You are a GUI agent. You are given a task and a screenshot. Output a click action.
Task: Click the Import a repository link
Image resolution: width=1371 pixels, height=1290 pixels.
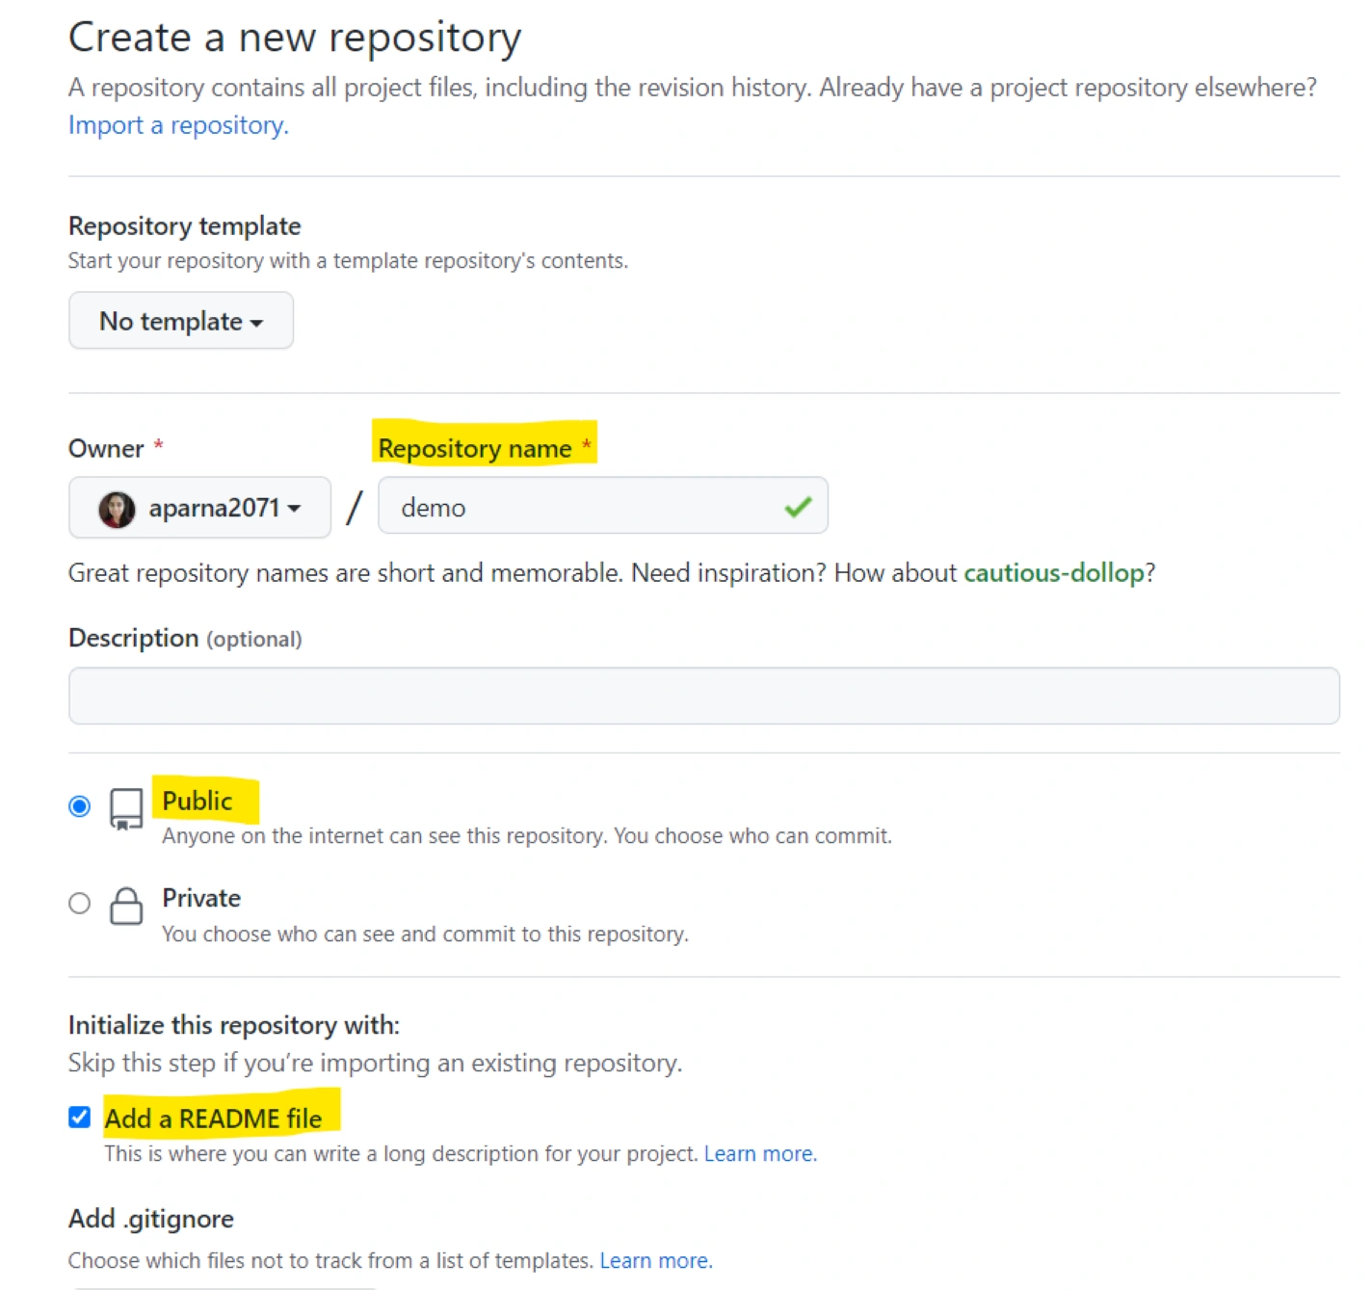coord(178,125)
